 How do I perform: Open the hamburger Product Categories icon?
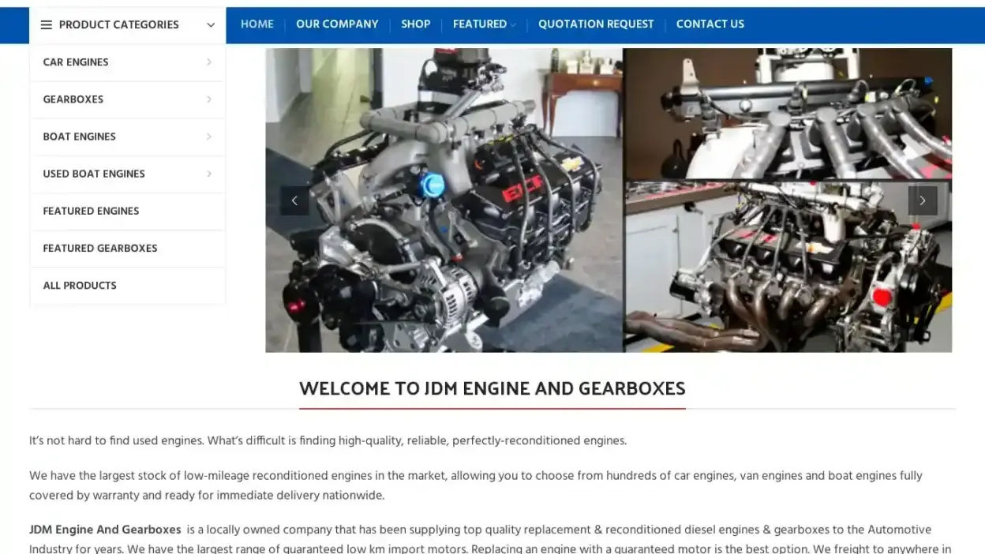point(47,24)
